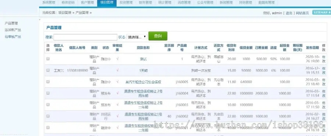Check the row with product j160005
Viewport: 331px width, 136px height.
click(x=48, y=82)
